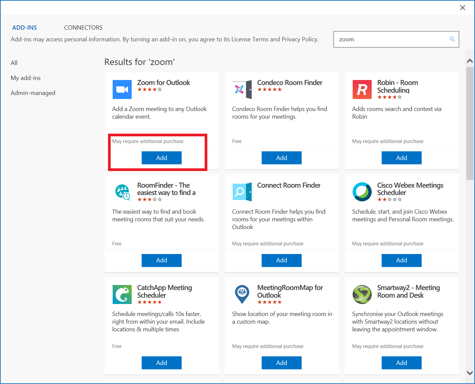Screen dimensions: 475x384
Task: Click the RoomFinder people-clock icon
Action: tap(122, 192)
